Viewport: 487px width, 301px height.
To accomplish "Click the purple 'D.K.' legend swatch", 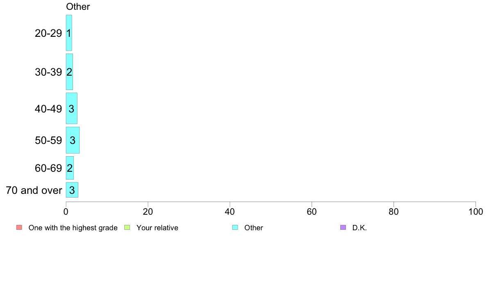I will point(343,227).
